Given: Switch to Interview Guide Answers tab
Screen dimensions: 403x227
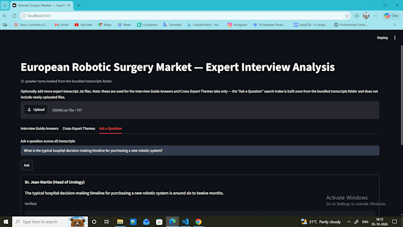Looking at the screenshot, I should 39,129.
